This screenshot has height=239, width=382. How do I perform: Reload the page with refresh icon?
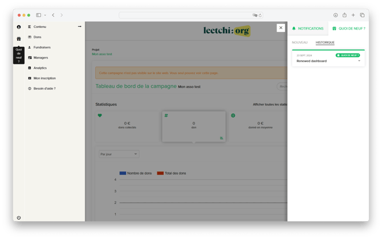[x=260, y=15]
